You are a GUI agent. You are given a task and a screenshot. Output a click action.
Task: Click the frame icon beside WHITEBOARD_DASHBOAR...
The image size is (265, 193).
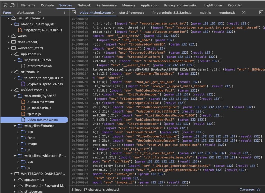tap(17, 174)
